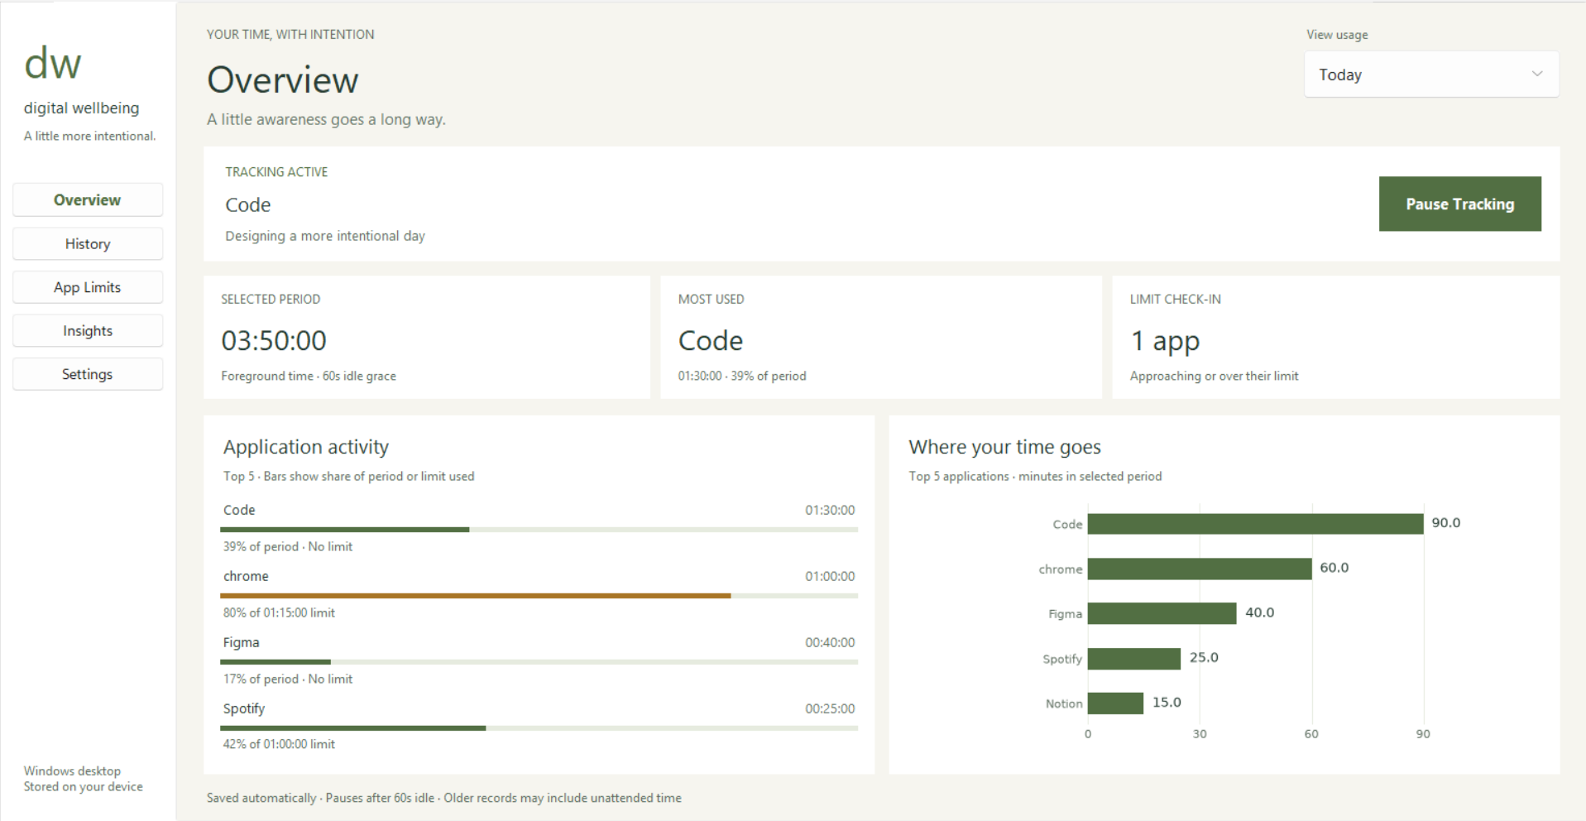Open the History section
1586x821 pixels.
pos(88,244)
